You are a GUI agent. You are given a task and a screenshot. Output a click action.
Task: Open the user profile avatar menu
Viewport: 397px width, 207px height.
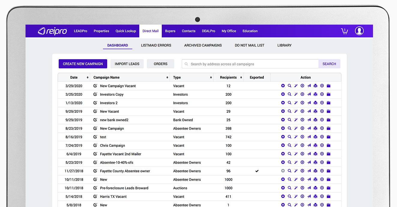coord(359,31)
